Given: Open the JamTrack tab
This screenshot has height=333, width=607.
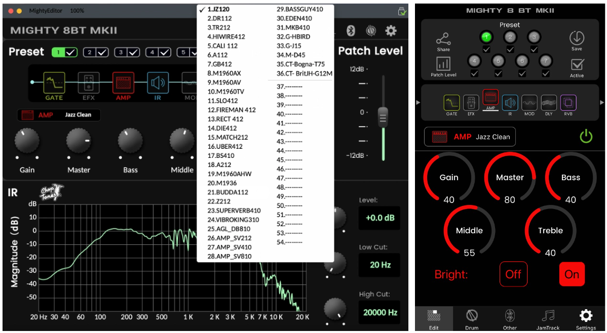Looking at the screenshot, I should [x=548, y=319].
